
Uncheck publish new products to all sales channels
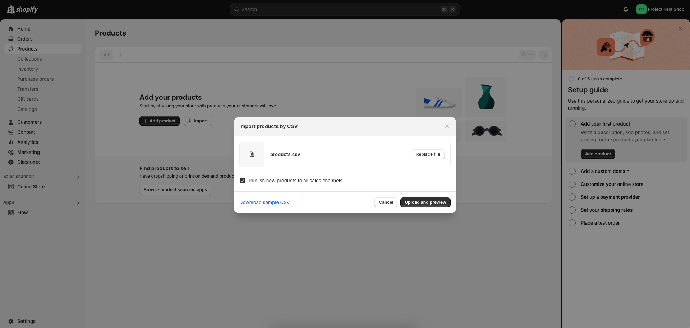pyautogui.click(x=243, y=181)
